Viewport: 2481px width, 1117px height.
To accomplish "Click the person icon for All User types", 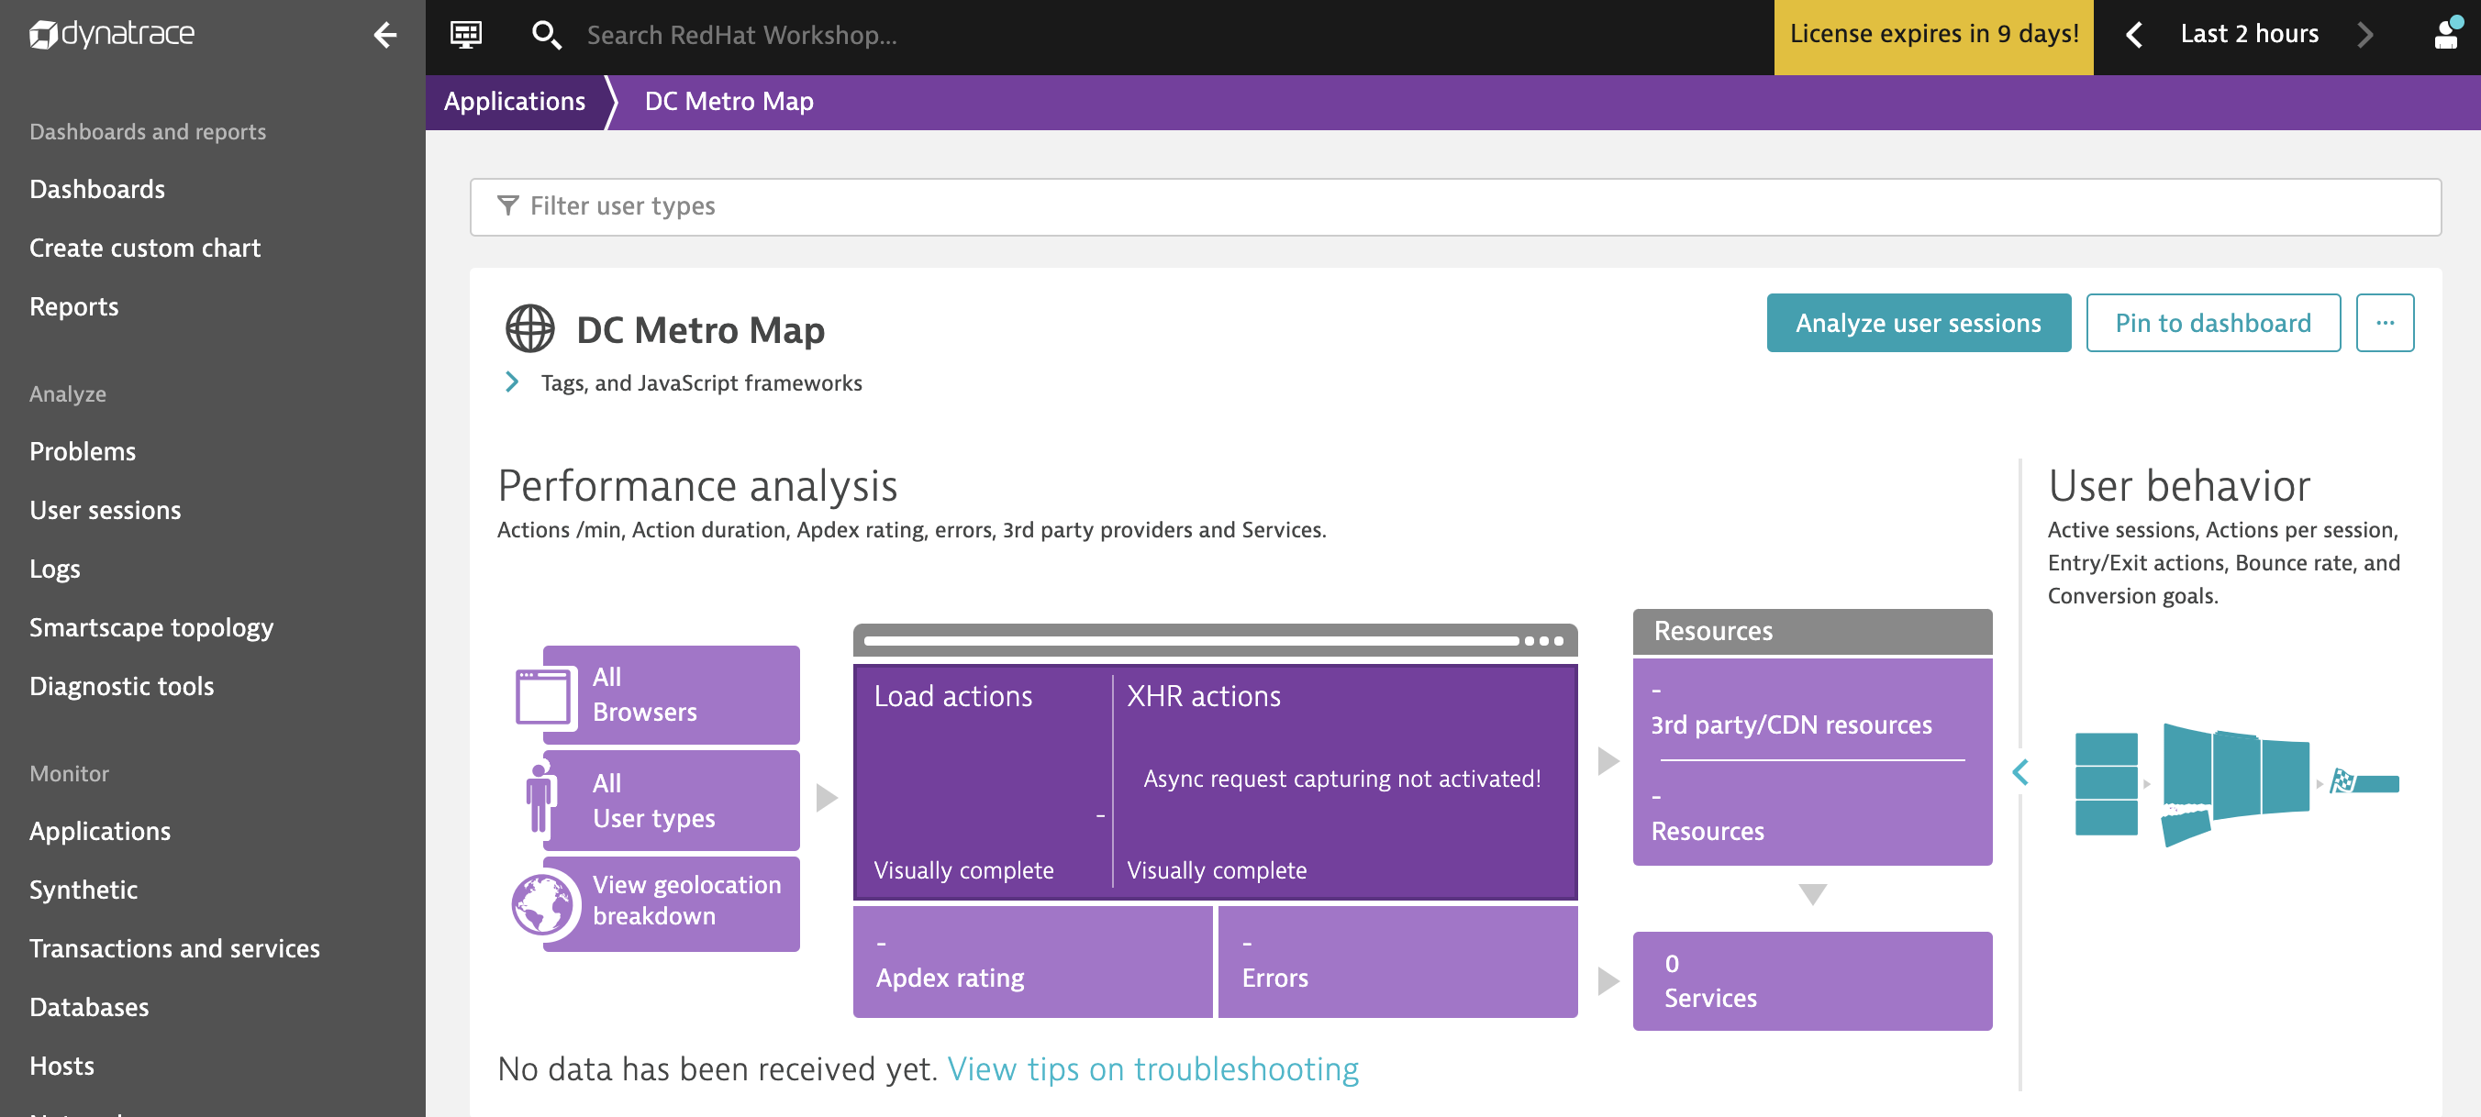I will tap(540, 798).
